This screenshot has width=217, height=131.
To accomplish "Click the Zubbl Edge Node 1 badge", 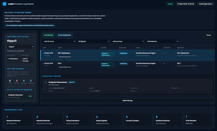I will coord(206,4).
